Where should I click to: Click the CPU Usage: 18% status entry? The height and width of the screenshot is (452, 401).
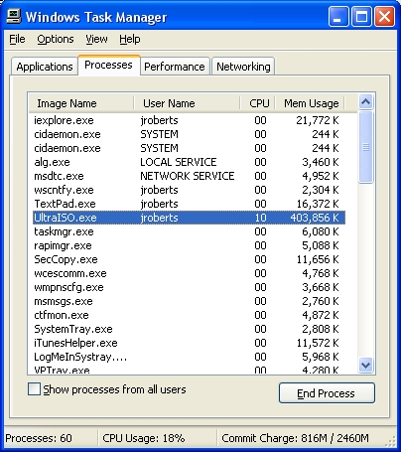(144, 438)
